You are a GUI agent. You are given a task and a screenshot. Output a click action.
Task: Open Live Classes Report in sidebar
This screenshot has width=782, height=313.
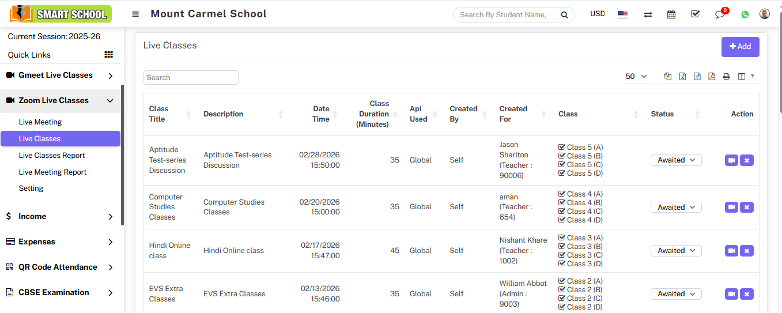(x=52, y=156)
